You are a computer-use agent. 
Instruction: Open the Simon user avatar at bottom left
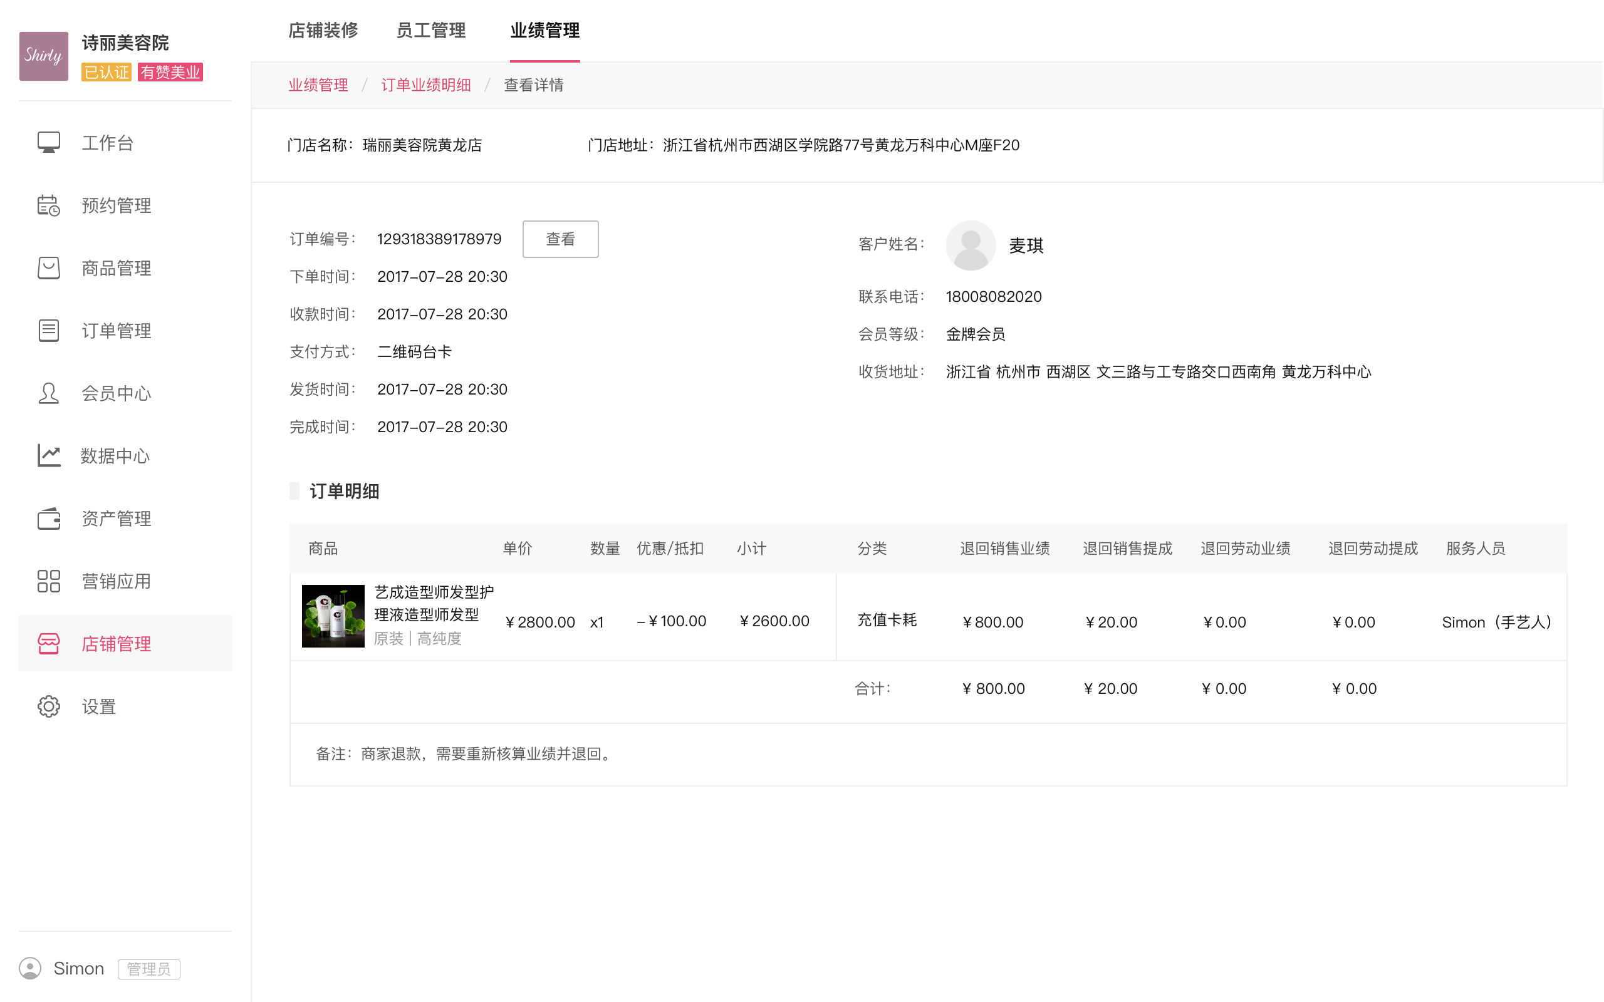coord(31,968)
